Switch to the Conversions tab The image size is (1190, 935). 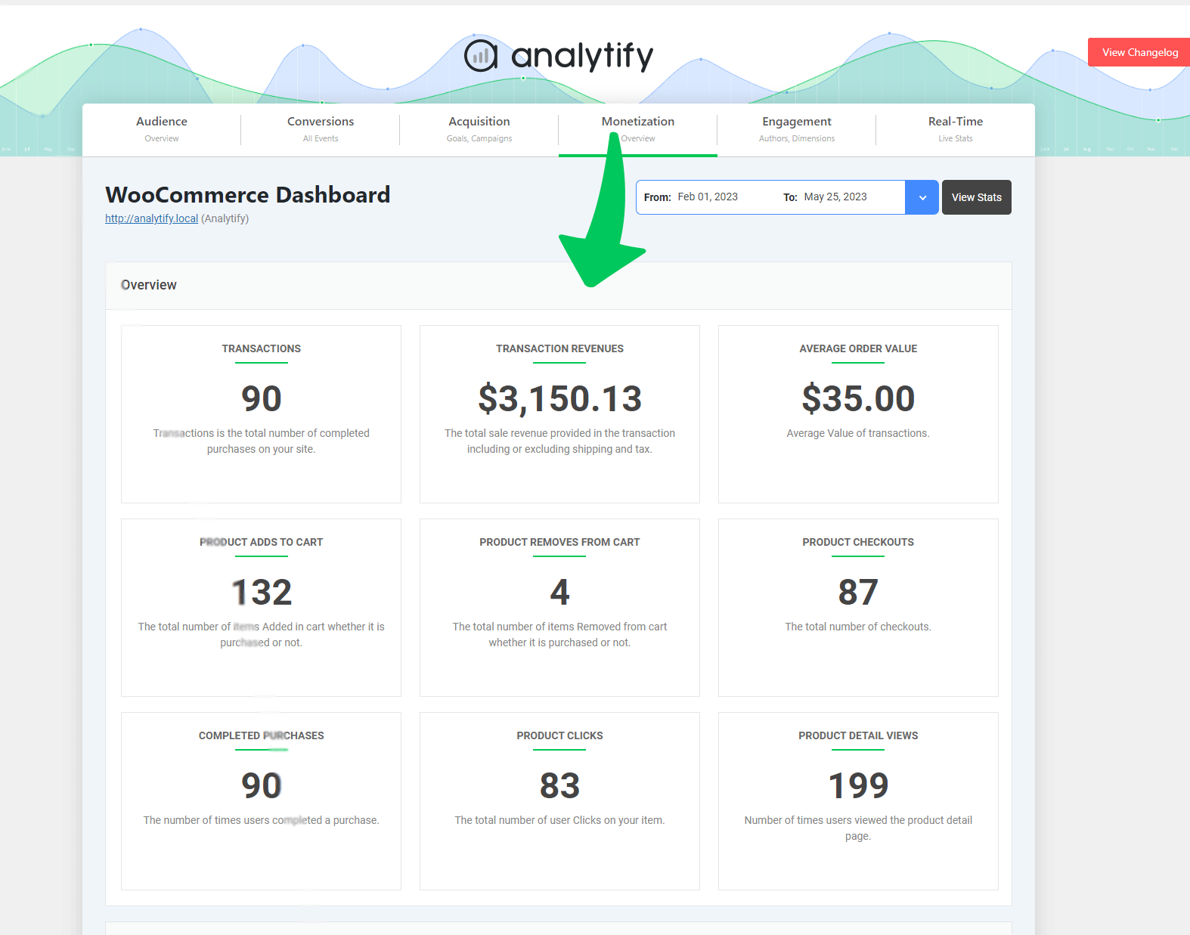[x=321, y=129]
